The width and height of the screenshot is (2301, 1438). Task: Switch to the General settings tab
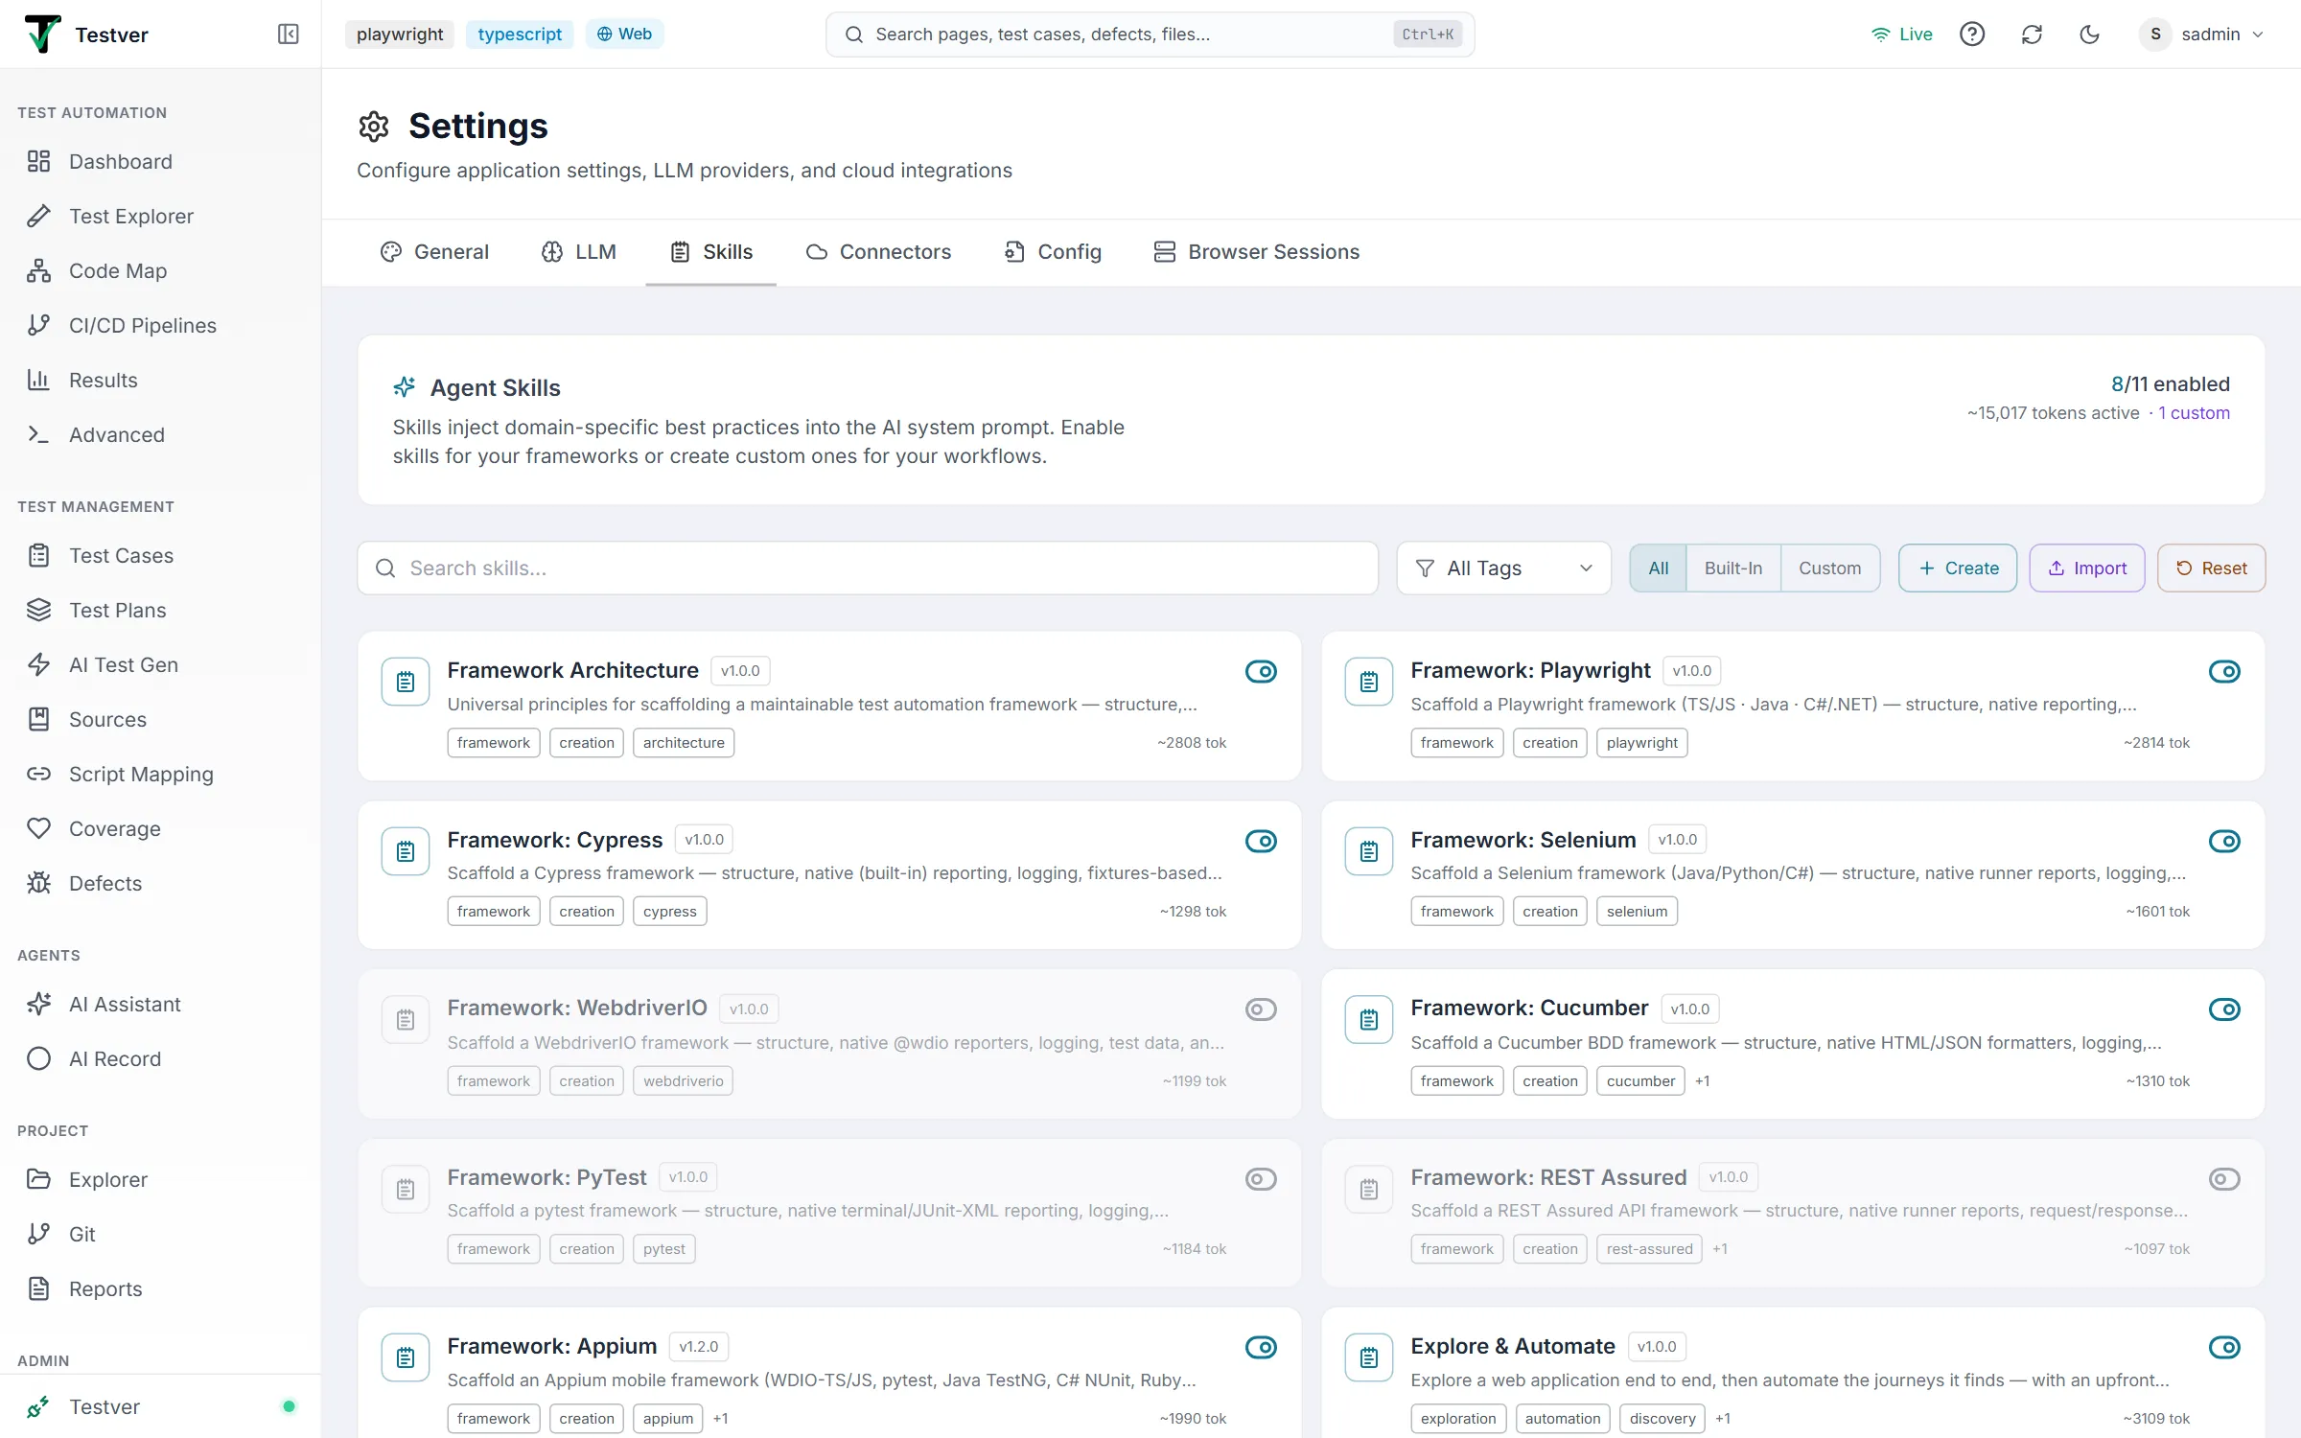pos(434,251)
